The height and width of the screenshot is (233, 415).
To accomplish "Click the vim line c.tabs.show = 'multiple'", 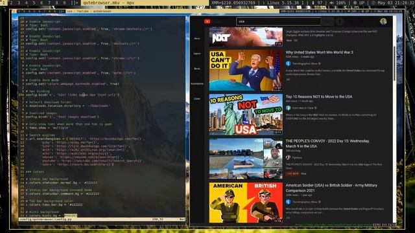I will 47,128.
